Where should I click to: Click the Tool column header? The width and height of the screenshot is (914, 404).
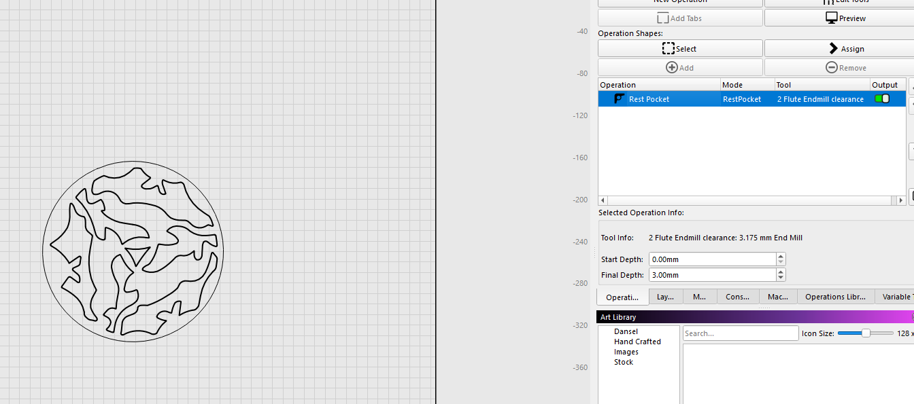point(822,85)
